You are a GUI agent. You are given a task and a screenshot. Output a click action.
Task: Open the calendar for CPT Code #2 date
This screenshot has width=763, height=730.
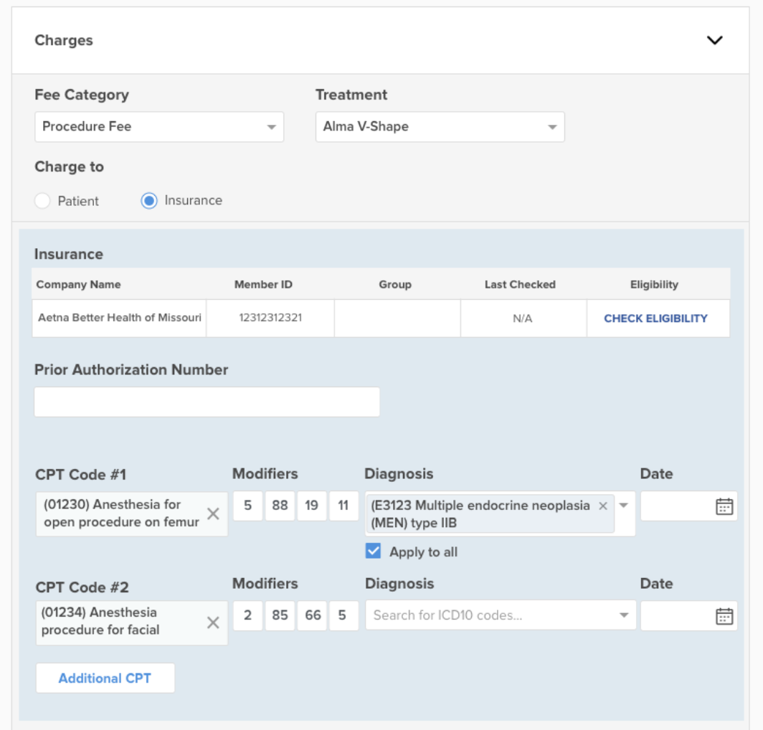click(724, 616)
